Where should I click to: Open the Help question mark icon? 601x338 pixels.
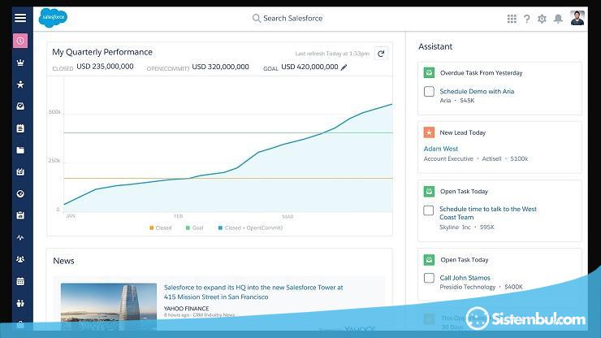[x=527, y=19]
